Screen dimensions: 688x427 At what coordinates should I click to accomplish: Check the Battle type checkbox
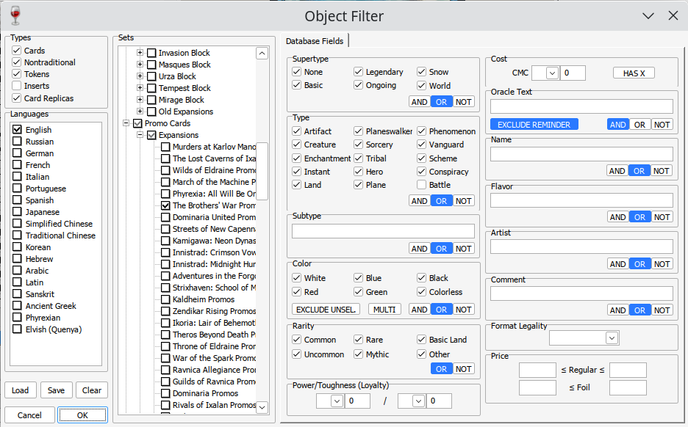423,185
